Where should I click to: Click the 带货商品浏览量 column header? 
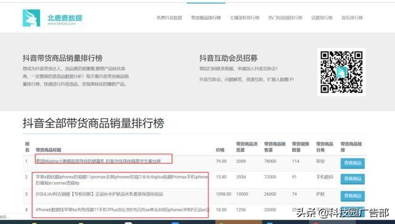click(247, 147)
